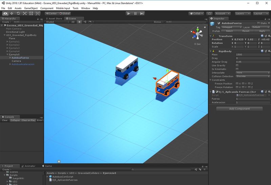This screenshot has height=185, width=271.
Task: Enable the Static checkbox
Action: click(258, 23)
